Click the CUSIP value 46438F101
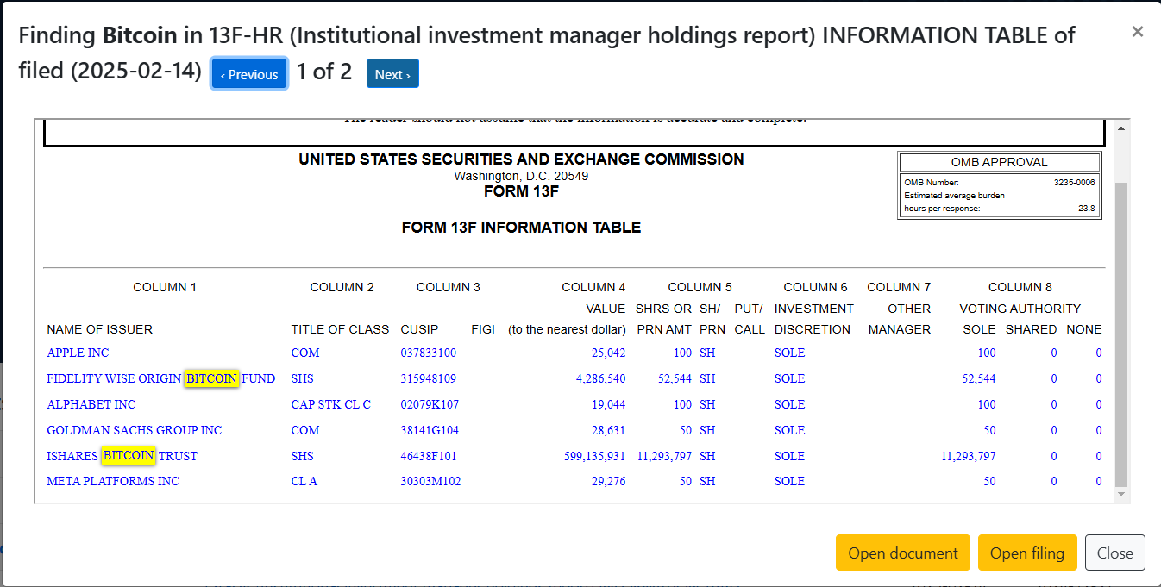This screenshot has width=1161, height=587. pos(429,456)
